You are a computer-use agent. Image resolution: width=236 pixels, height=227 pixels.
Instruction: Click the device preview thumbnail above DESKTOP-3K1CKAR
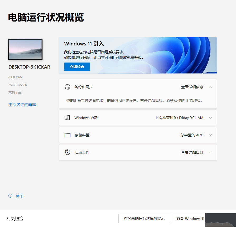point(25,49)
